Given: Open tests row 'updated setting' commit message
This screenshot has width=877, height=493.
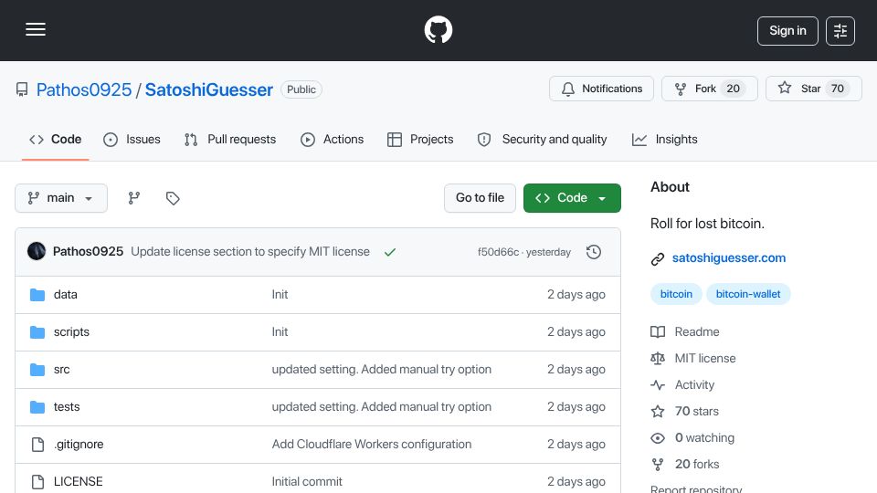Looking at the screenshot, I should [382, 407].
